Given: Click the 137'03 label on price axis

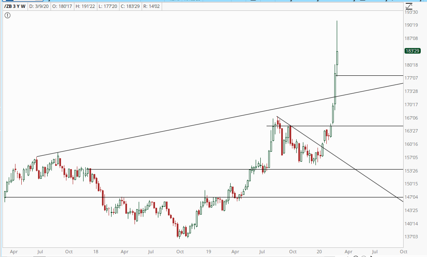Looking at the screenshot, I should [412, 237].
